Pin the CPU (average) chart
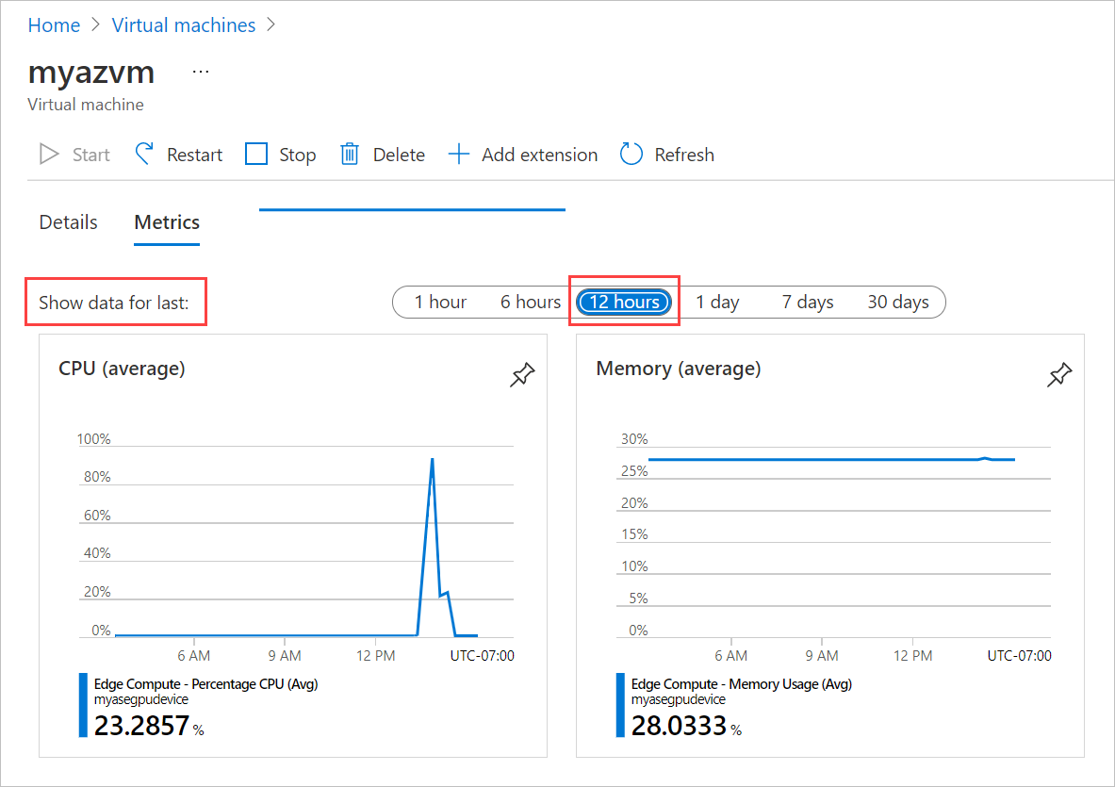This screenshot has height=787, width=1115. click(522, 375)
